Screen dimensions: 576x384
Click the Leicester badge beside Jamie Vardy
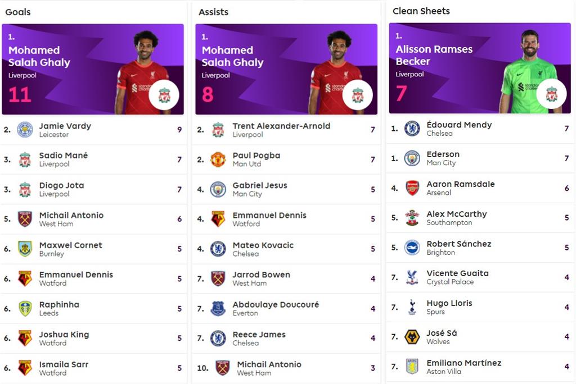coord(25,130)
